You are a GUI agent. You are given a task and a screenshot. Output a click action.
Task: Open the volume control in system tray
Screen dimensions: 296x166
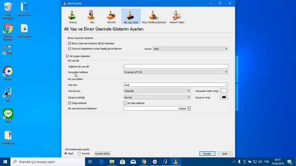point(260,162)
